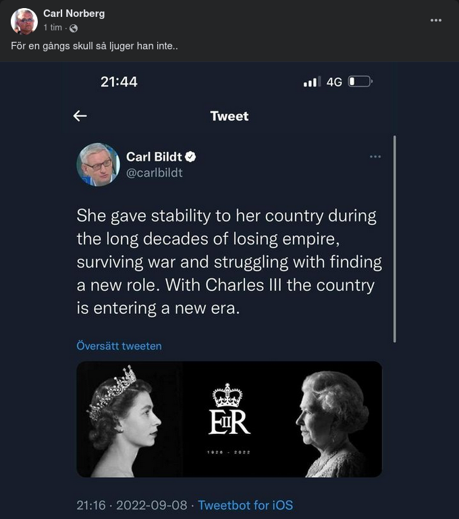The height and width of the screenshot is (519, 459).
Task: Click the battery icon in phone status bar
Action: 359,82
